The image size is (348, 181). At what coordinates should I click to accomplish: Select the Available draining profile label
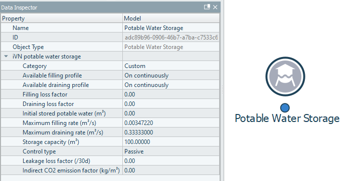(x=56, y=85)
